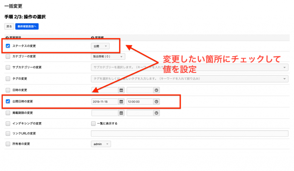
Task: Focus the リンクURL input field
Action: [x=190, y=134]
